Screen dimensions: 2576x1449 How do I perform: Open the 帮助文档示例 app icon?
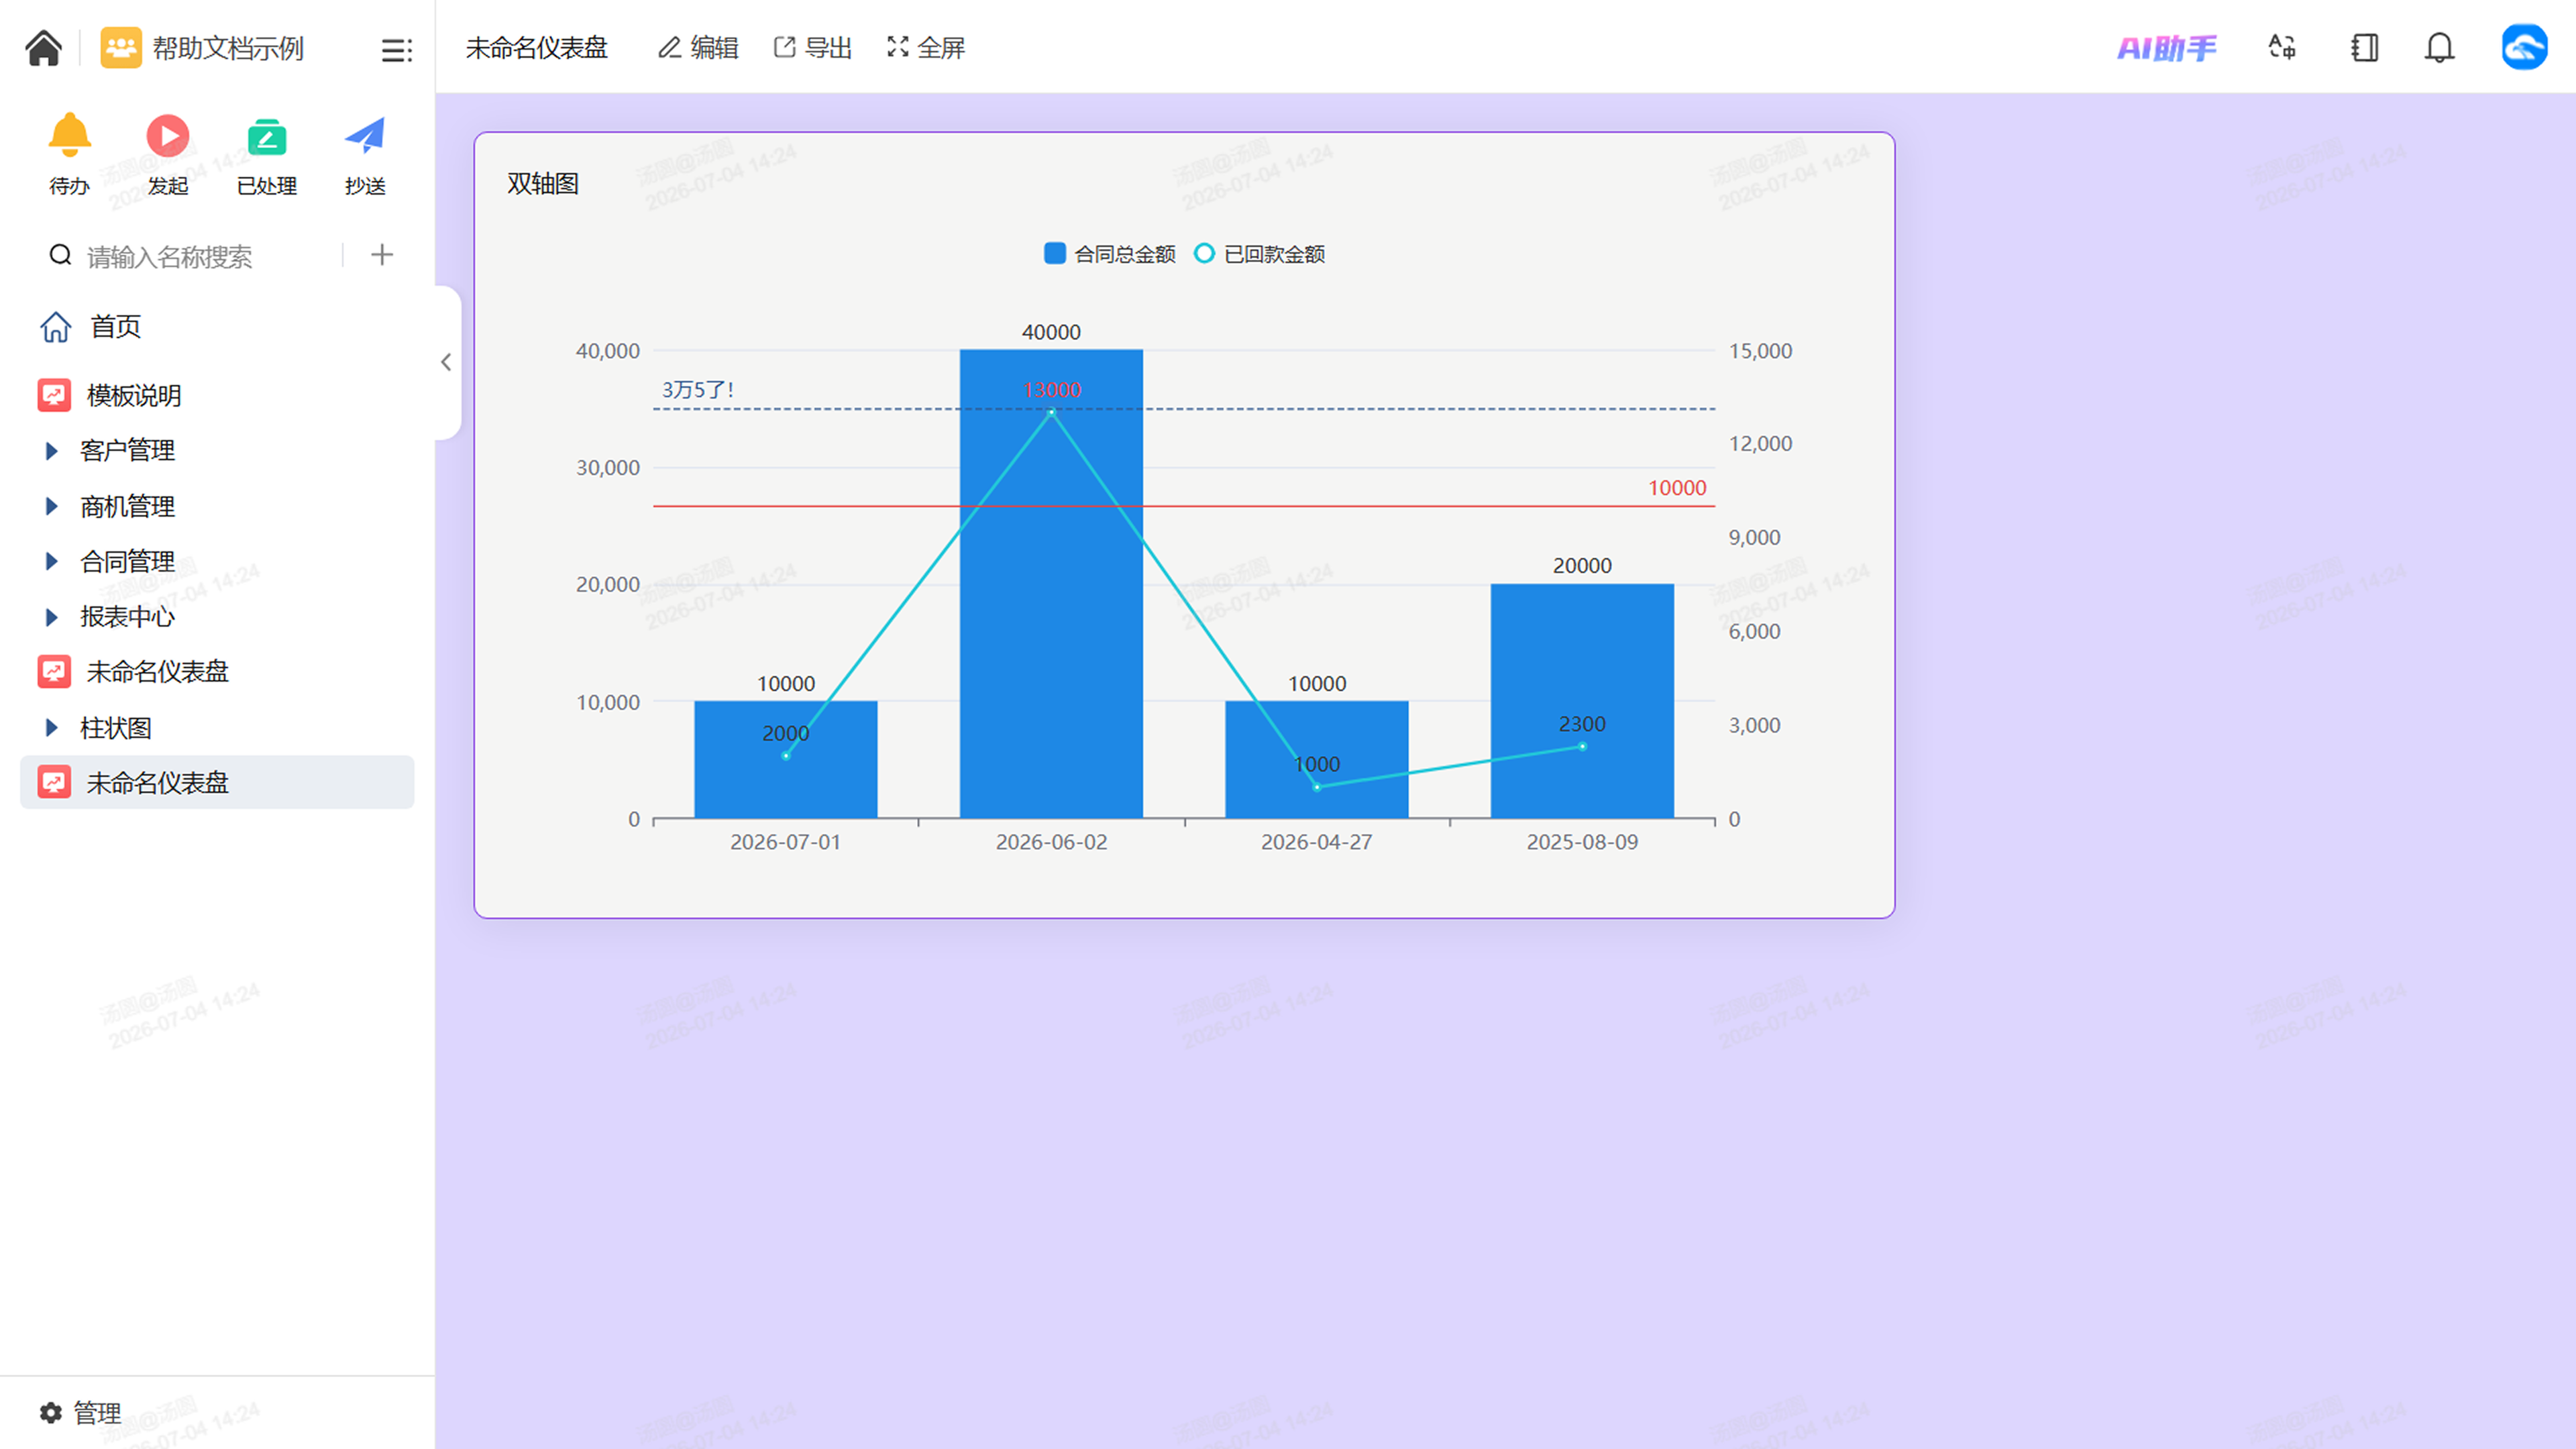point(121,48)
